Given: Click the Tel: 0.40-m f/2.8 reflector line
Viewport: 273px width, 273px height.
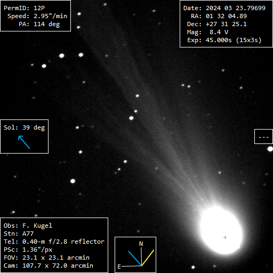Looking at the screenshot, I should click(54, 242).
